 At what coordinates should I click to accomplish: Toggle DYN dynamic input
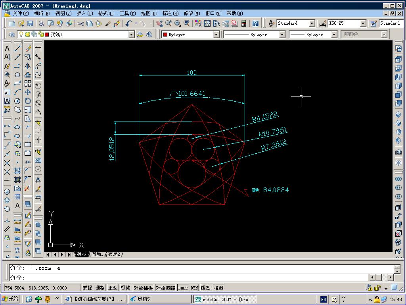(x=194, y=288)
